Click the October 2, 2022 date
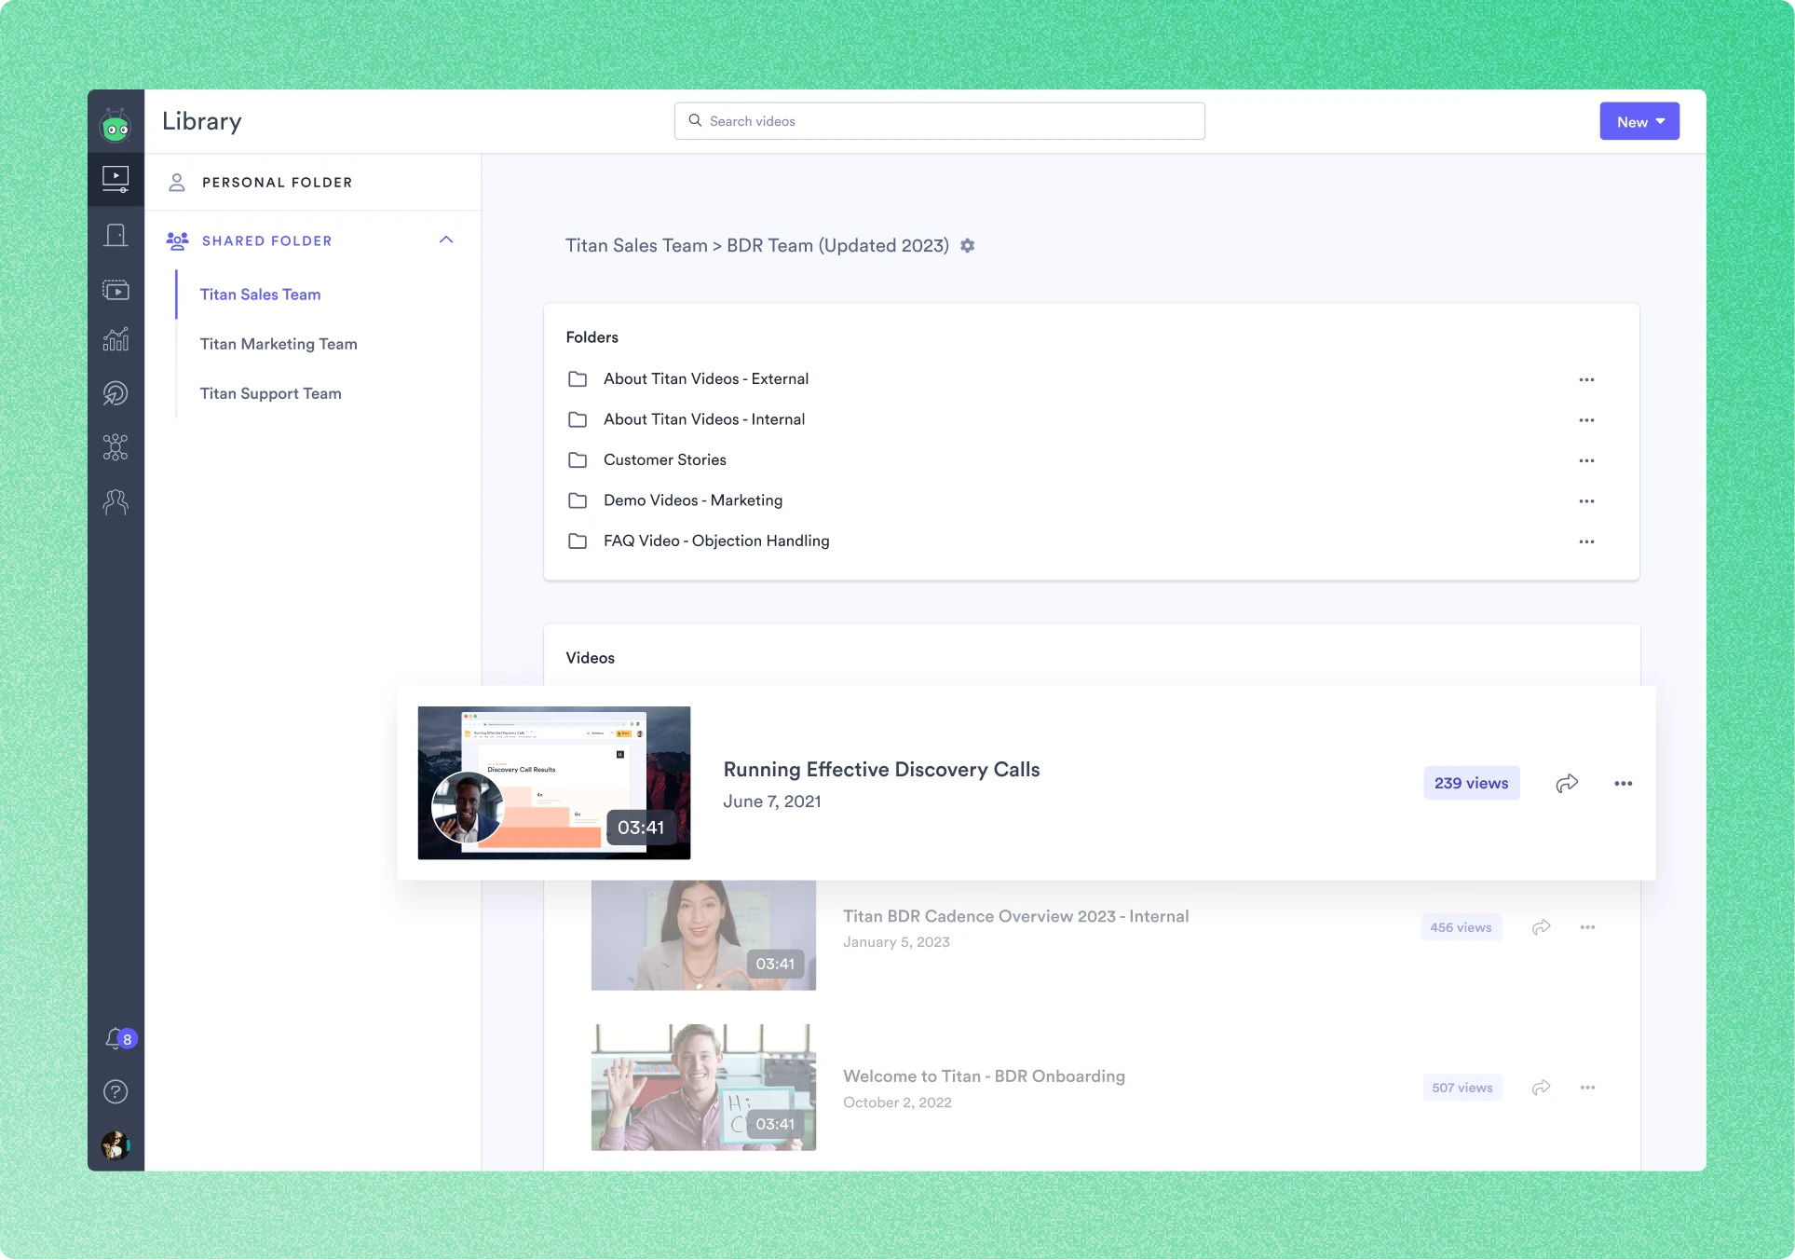 tap(897, 1102)
